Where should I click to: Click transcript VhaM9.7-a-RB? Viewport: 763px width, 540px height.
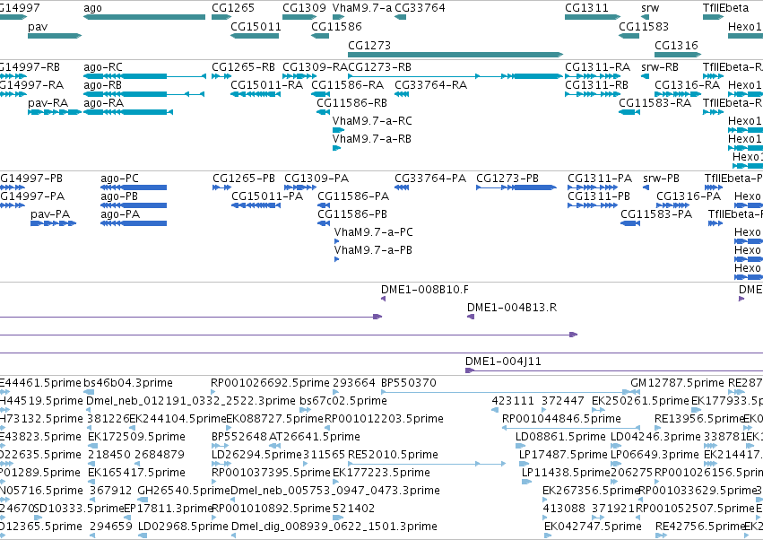[372, 139]
